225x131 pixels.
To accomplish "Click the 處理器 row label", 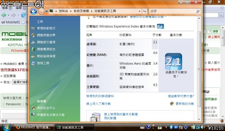I will [x=91, y=44].
